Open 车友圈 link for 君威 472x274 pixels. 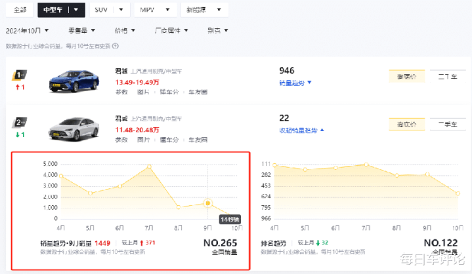tap(198, 140)
